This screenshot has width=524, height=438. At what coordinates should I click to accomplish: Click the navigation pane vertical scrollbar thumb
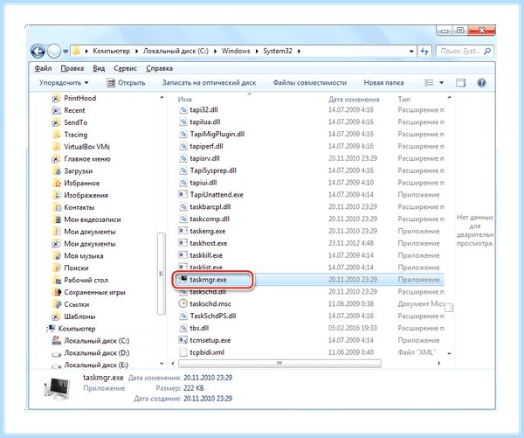(x=161, y=274)
